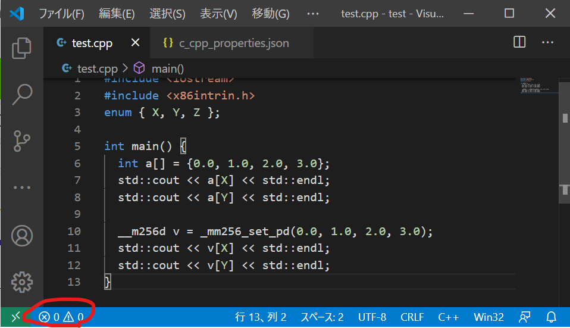This screenshot has width=570, height=328.
Task: Close the test.cpp tab
Action: click(x=135, y=43)
